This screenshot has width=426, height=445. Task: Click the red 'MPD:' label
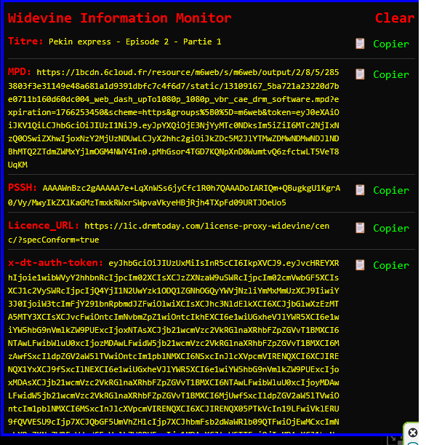[19, 71]
